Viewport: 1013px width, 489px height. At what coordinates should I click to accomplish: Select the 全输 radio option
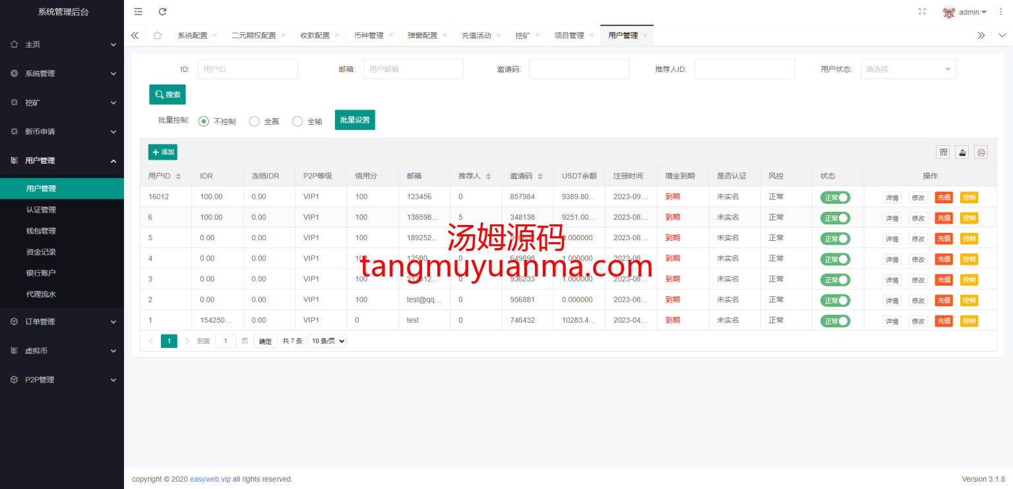[297, 121]
